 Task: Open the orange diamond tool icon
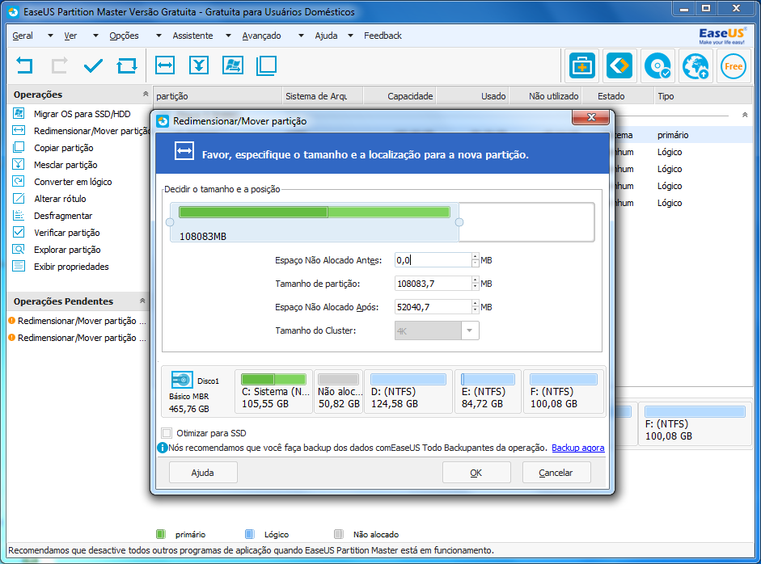pyautogui.click(x=619, y=66)
